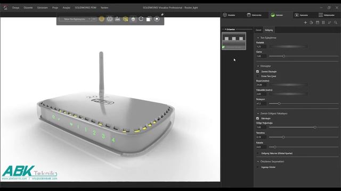Click the yellow circle render mode icon
This screenshot has height=191, width=341.
(x=101, y=19)
